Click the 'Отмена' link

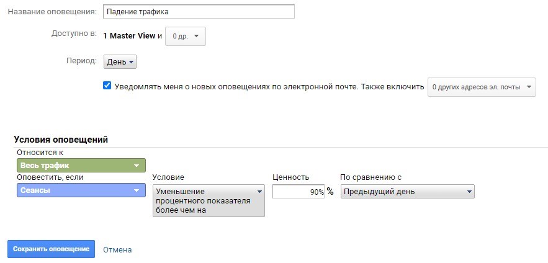[117, 250]
